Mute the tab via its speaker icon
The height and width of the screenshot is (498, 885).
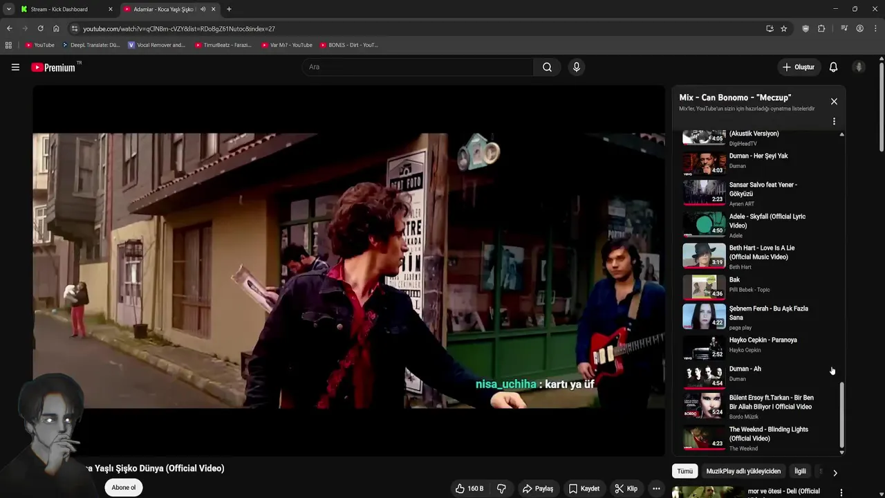(203, 9)
